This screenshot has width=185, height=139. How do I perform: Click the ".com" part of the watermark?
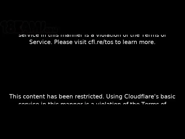[x=51, y=30]
